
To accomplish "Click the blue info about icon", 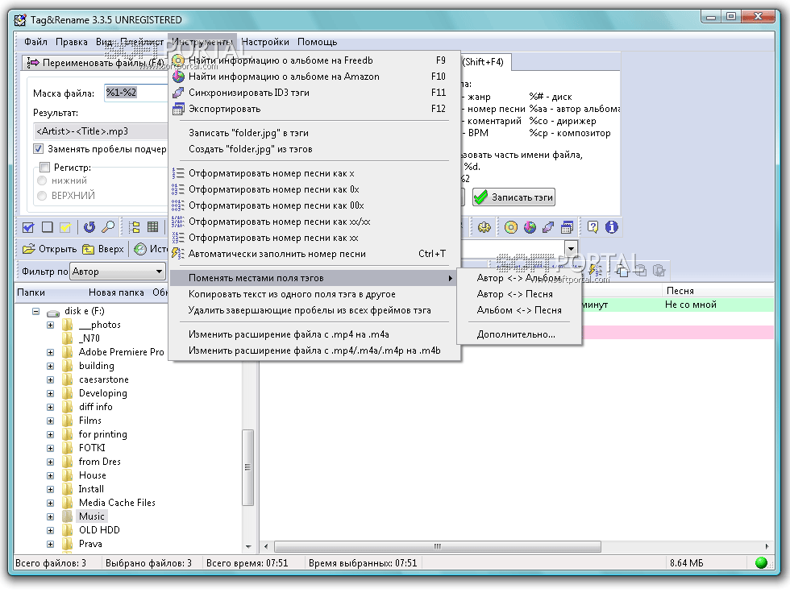I will pos(612,227).
